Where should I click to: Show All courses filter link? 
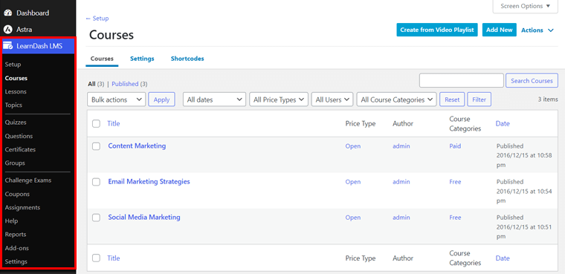(x=91, y=84)
